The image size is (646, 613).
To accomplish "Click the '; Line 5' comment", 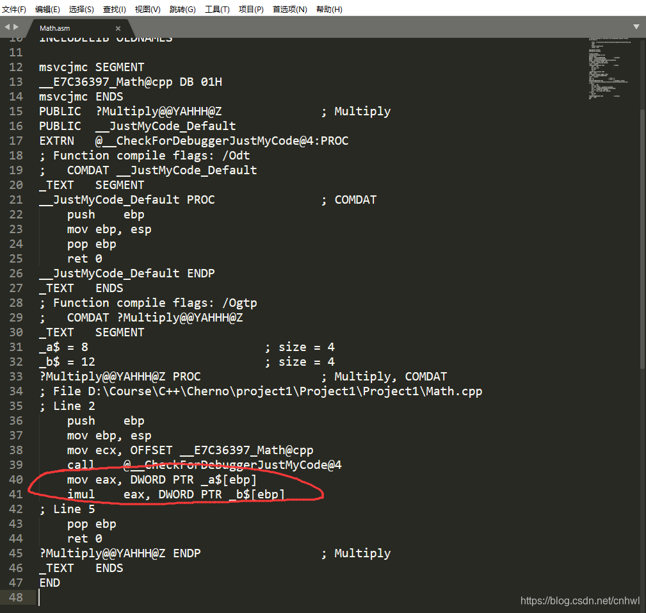I will [67, 509].
